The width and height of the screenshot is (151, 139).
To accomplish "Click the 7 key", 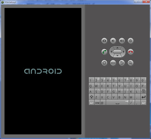I will click(x=126, y=80).
